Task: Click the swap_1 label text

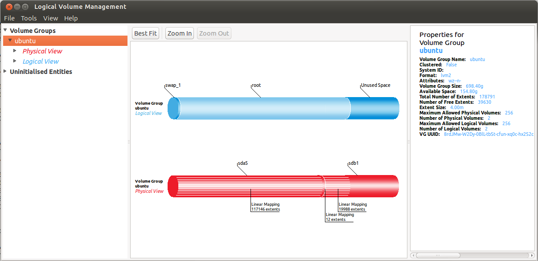Action: 173,85
